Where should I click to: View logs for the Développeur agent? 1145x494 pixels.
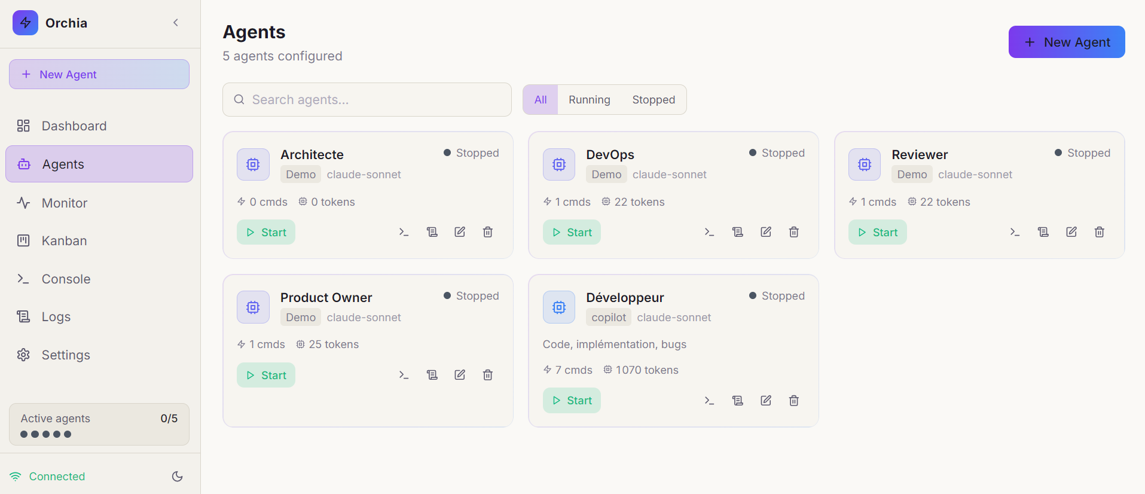coord(738,401)
